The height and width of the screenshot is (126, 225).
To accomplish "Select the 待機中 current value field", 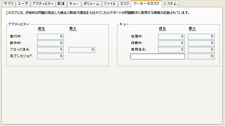I will click(171, 43).
